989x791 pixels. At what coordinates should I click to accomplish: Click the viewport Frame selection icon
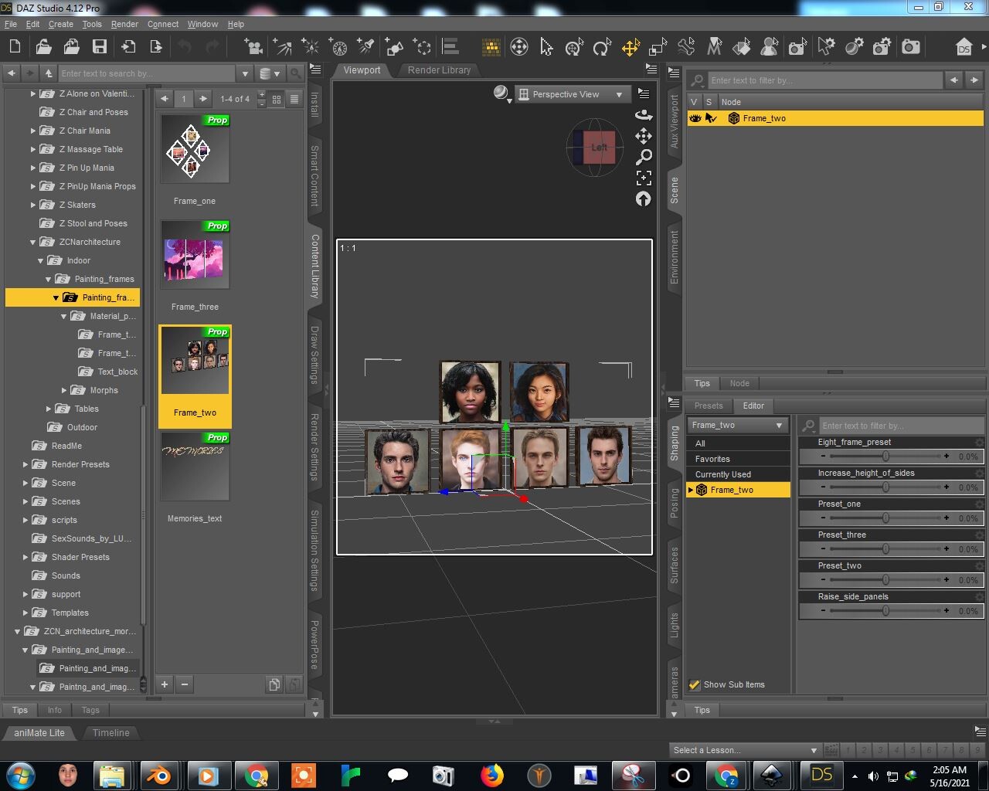pyautogui.click(x=644, y=178)
